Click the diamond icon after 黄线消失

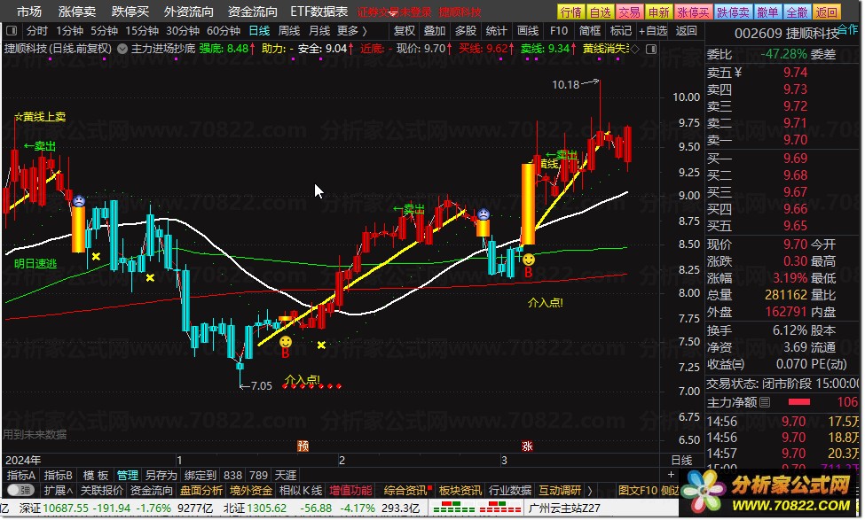tap(635, 49)
